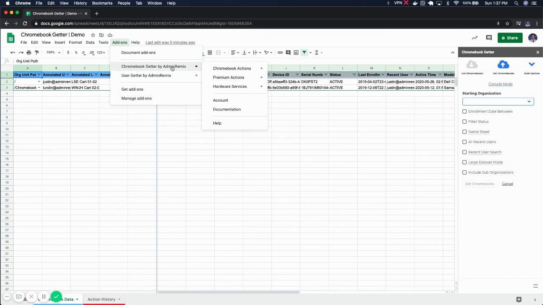Screen dimensions: 543x305
Task: Open Org Unit Path column filter
Action: tap(39, 75)
